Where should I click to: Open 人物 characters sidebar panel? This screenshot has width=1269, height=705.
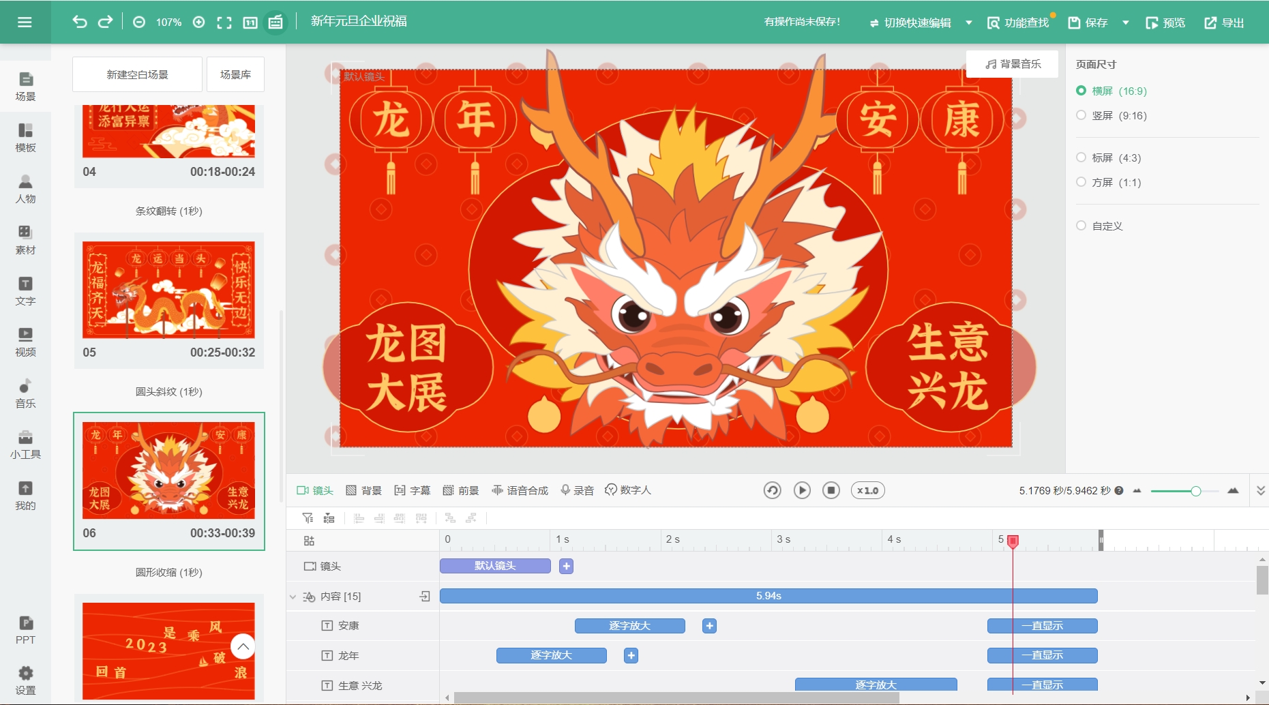pos(25,189)
